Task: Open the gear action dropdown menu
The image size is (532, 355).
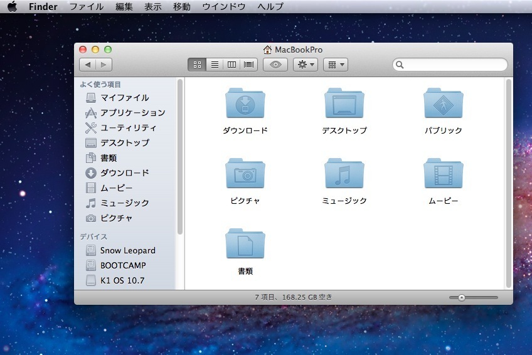Action: [306, 65]
